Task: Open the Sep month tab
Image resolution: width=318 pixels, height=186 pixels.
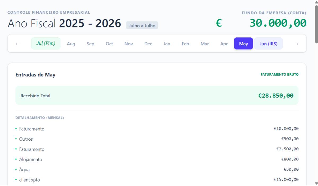Action: point(90,44)
